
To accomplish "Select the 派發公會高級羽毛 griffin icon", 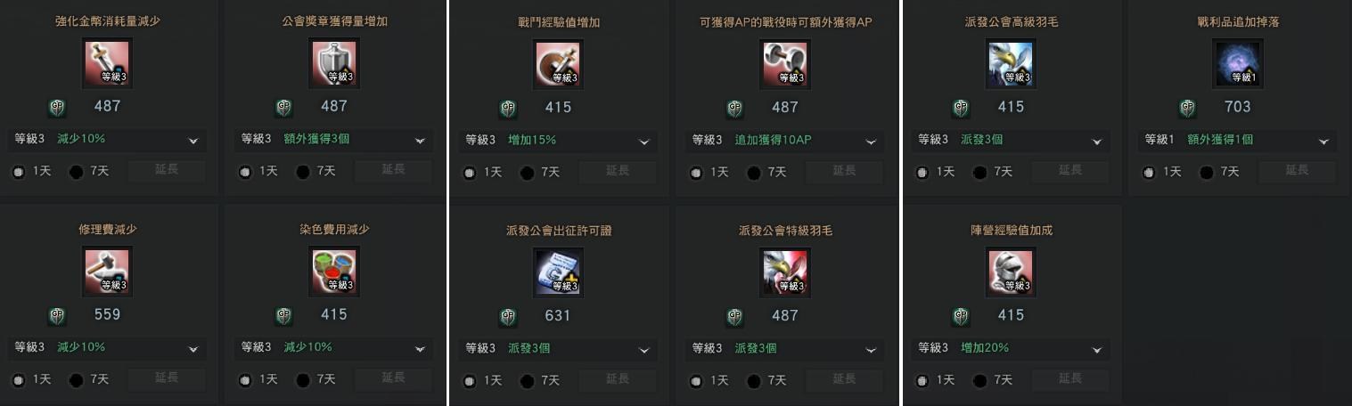I will click(x=1011, y=64).
